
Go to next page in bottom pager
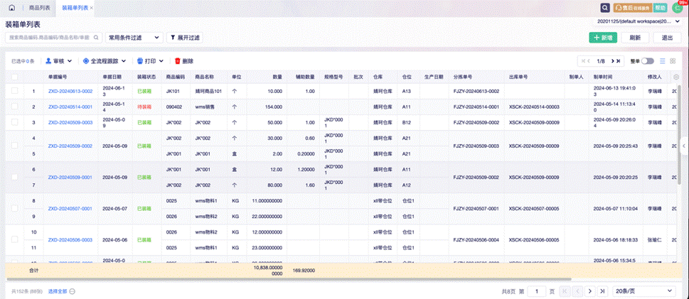(x=590, y=290)
